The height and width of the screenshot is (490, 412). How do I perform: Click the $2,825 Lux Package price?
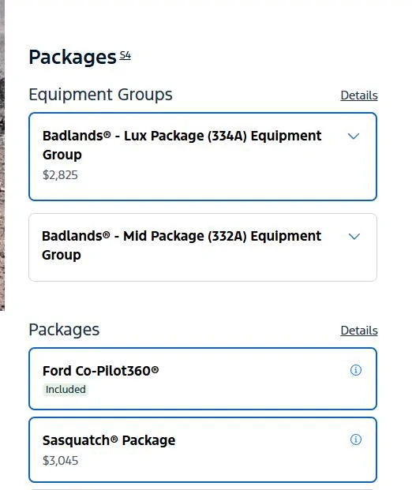coord(60,175)
